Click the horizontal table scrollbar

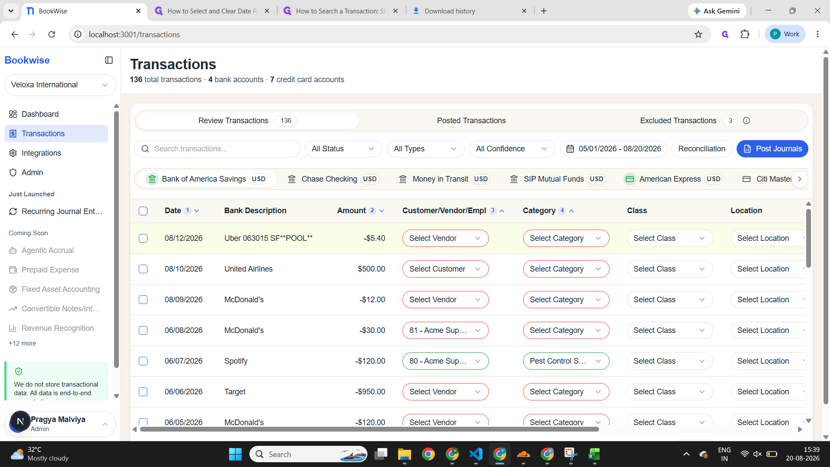[x=370, y=429]
